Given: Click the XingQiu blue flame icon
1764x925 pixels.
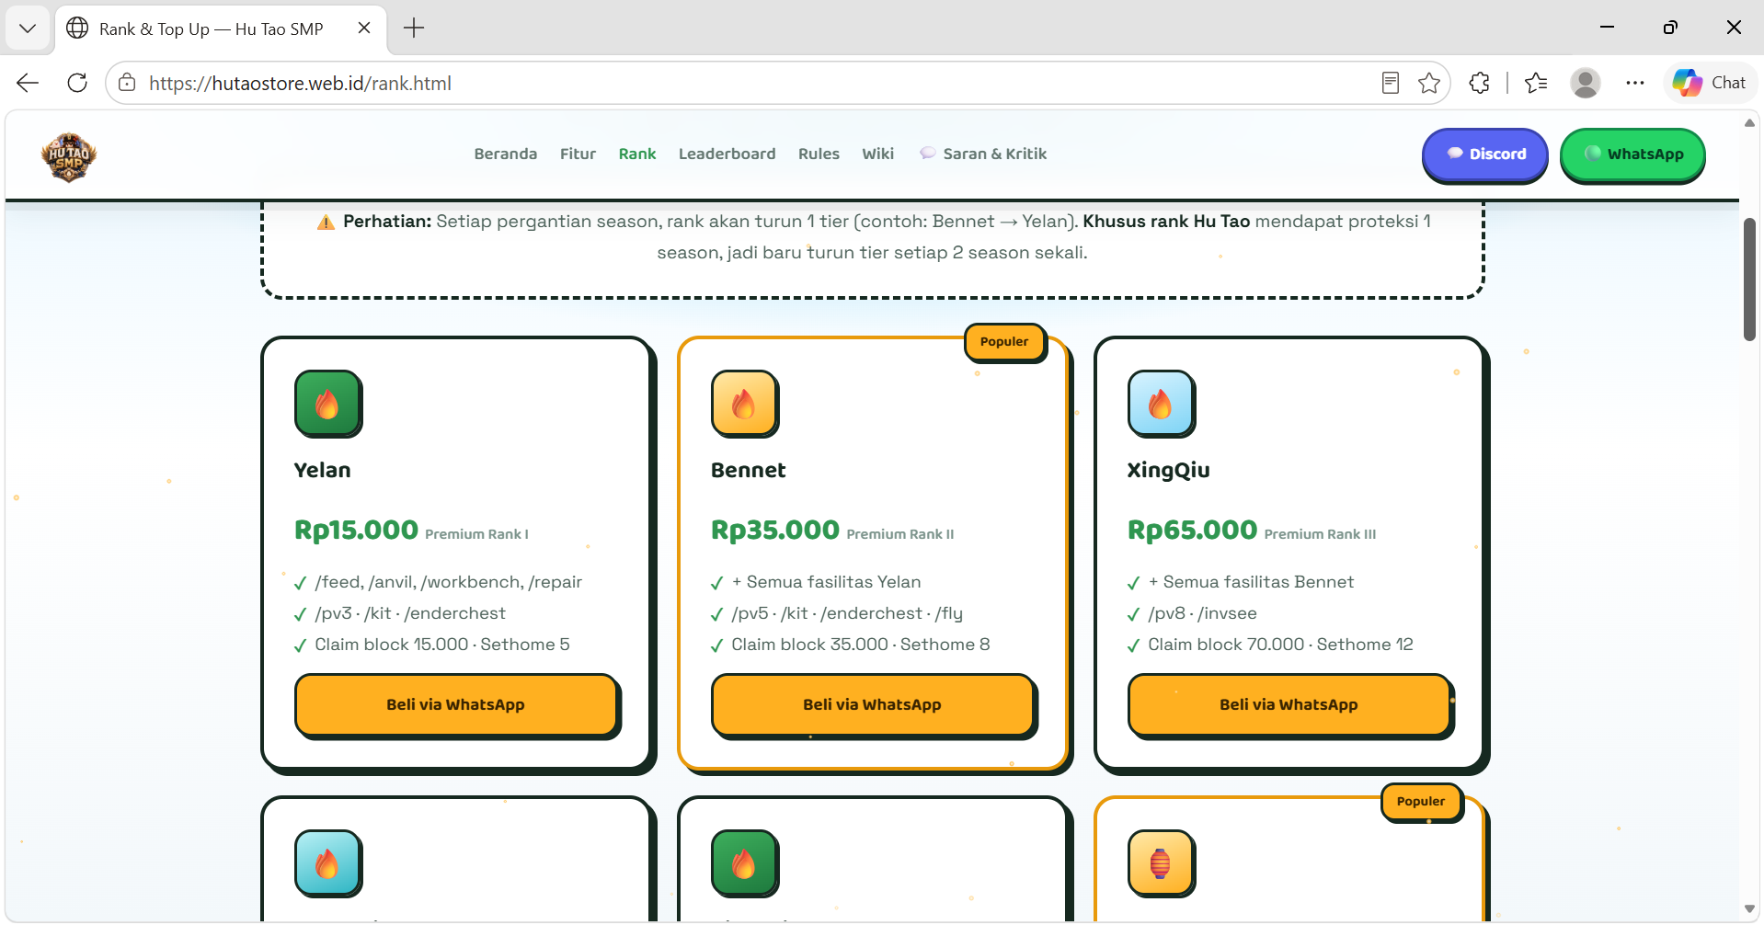Looking at the screenshot, I should 1162,404.
